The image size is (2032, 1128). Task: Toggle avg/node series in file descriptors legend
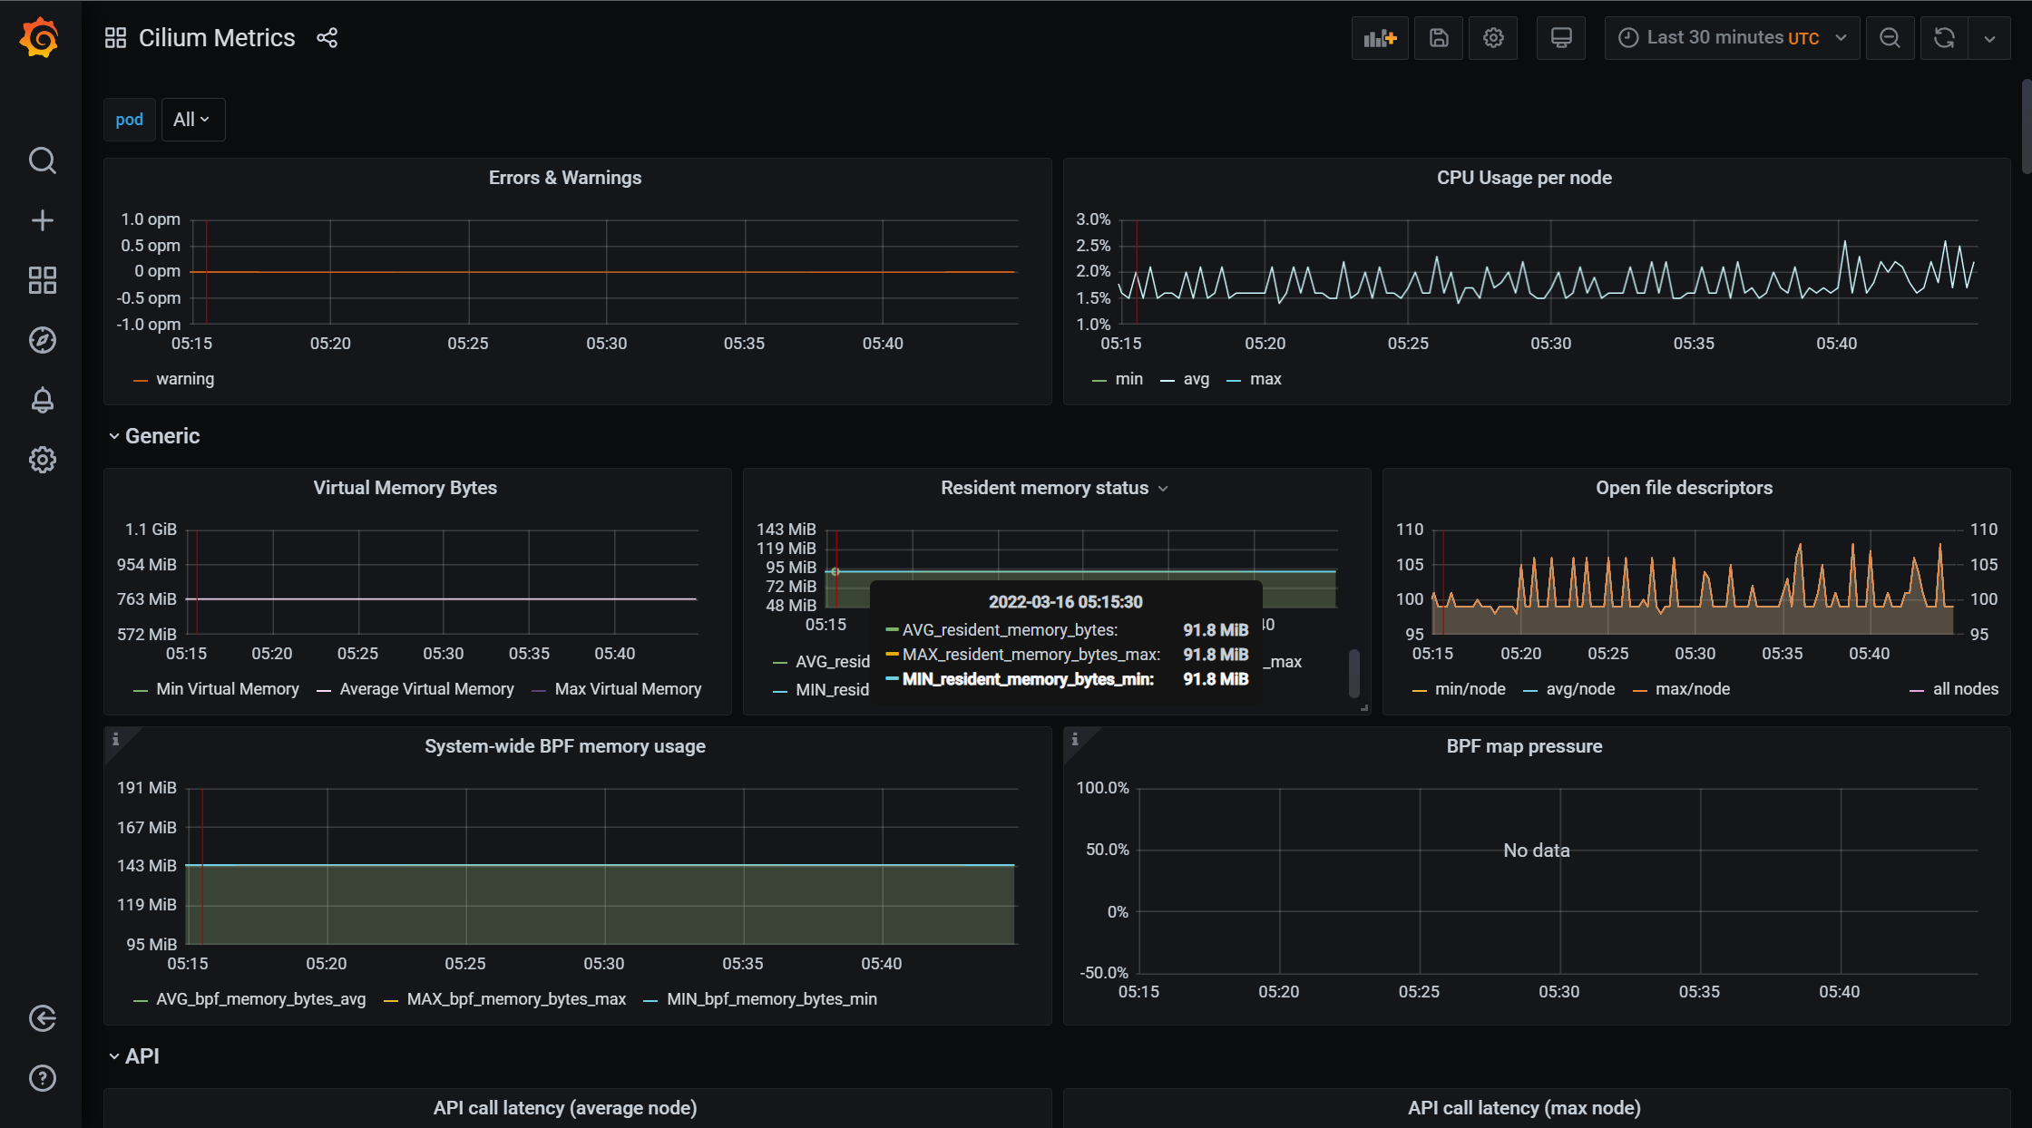click(1580, 689)
